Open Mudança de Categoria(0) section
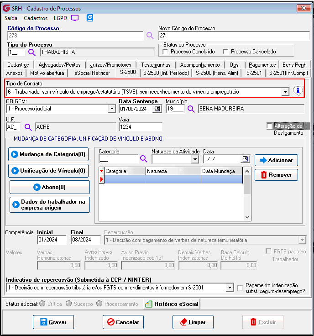This screenshot has width=314, height=336. click(x=48, y=154)
